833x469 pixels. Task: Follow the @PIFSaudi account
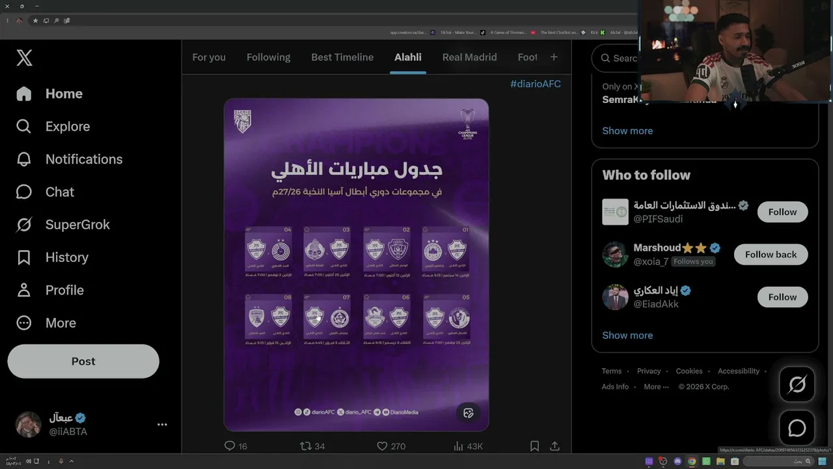(782, 212)
